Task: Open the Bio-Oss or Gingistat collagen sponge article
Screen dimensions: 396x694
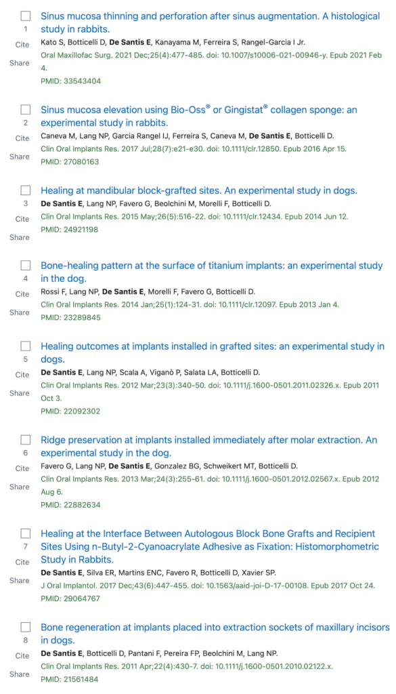Action: 198,116
